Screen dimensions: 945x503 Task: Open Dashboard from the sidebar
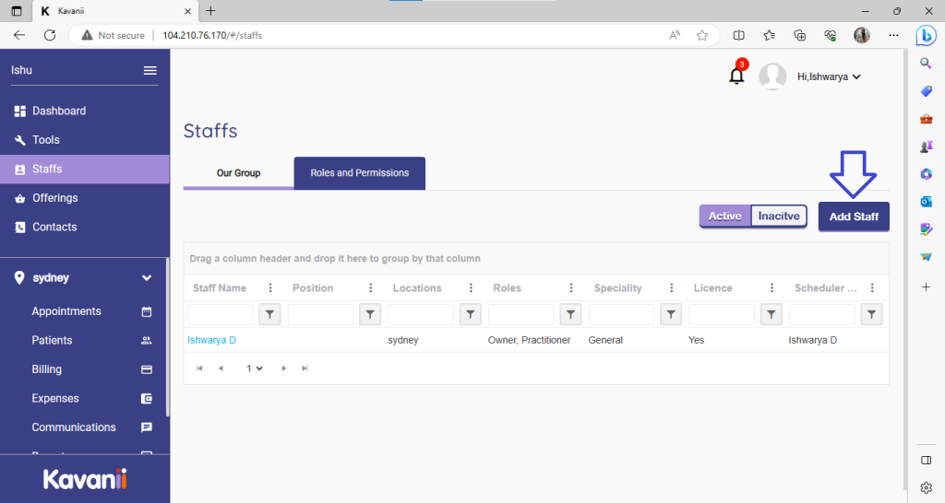click(59, 111)
